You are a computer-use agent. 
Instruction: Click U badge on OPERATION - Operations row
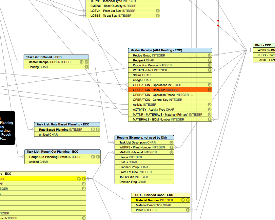[209, 85]
